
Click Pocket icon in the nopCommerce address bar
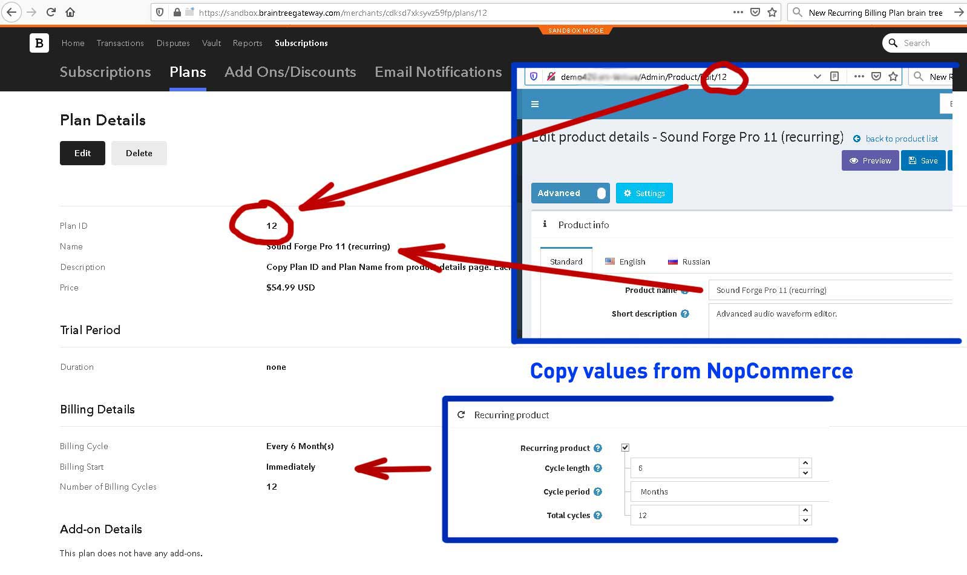(x=876, y=76)
